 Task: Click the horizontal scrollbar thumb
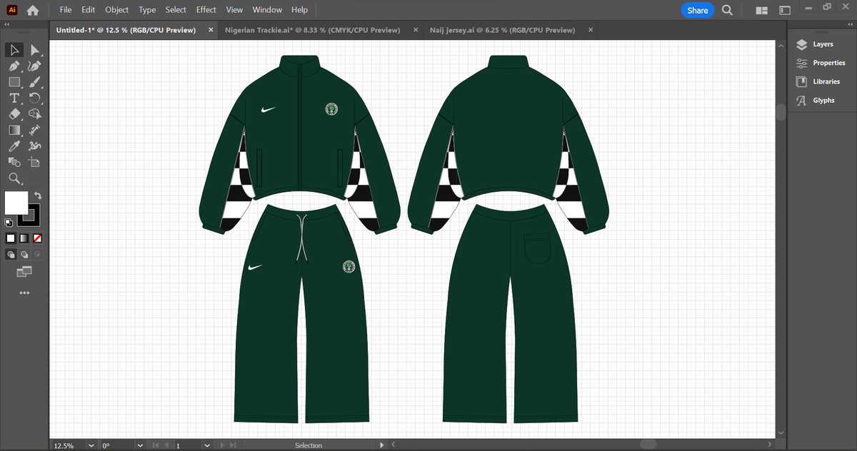pyautogui.click(x=648, y=445)
